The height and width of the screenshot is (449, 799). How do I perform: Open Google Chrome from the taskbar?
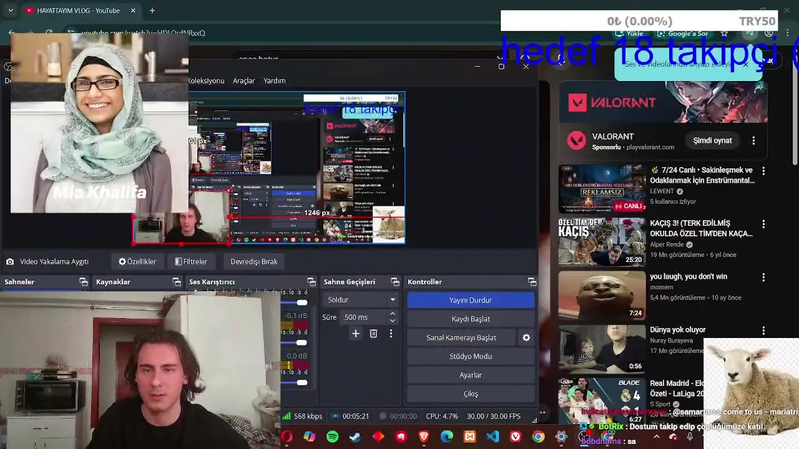538,437
